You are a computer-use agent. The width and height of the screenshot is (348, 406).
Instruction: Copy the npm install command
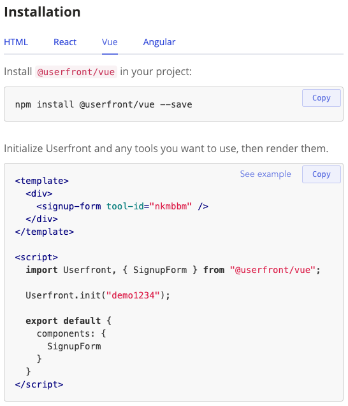pyautogui.click(x=321, y=98)
